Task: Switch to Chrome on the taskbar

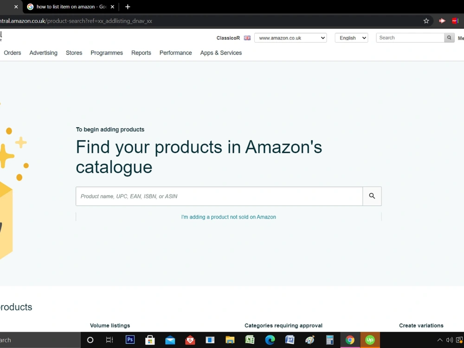Action: coord(350,340)
